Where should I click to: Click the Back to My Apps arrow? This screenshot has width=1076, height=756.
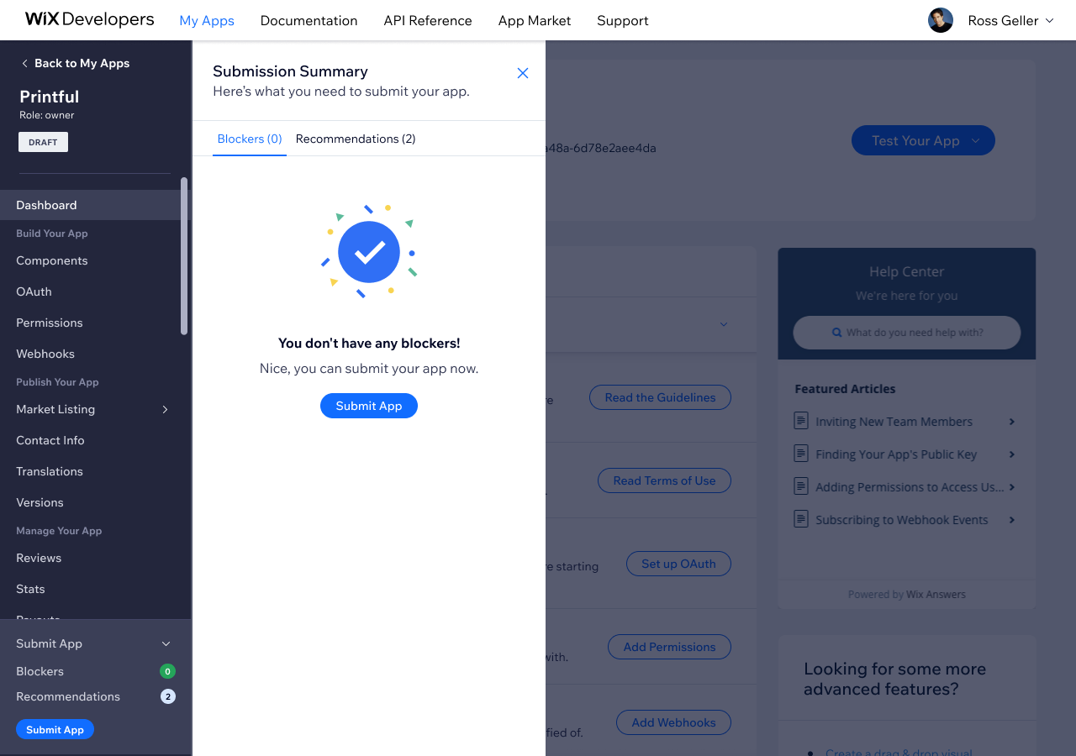tap(24, 64)
